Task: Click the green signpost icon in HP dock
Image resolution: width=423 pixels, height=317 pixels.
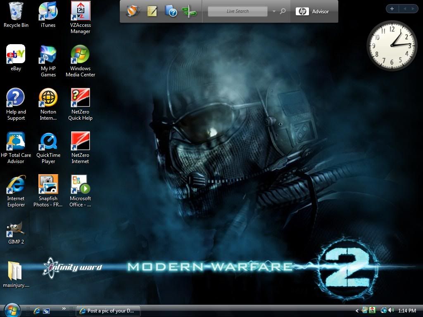Action: click(189, 11)
